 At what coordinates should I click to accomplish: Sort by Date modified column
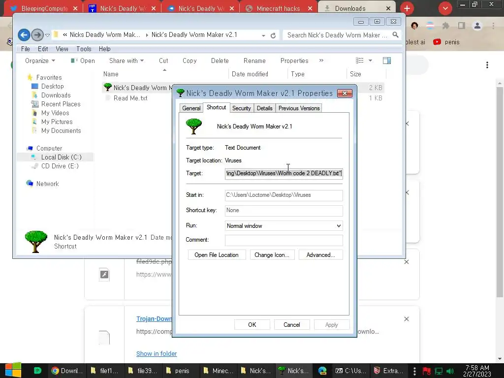click(250, 74)
